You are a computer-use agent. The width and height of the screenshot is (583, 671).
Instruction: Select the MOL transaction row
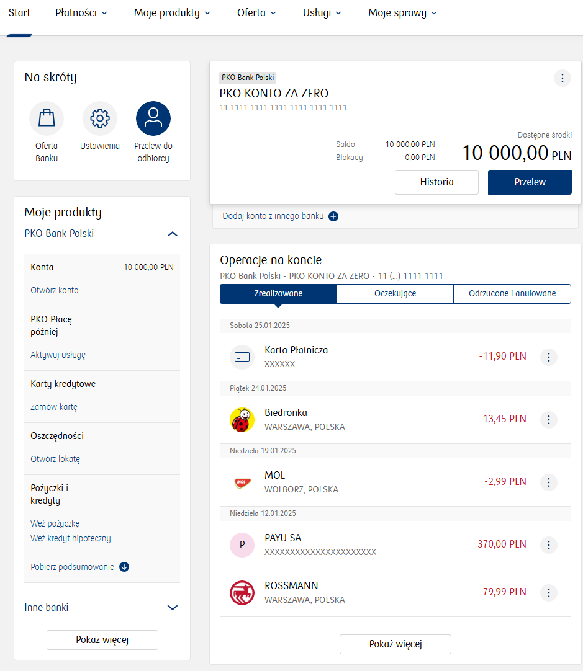pyautogui.click(x=373, y=482)
